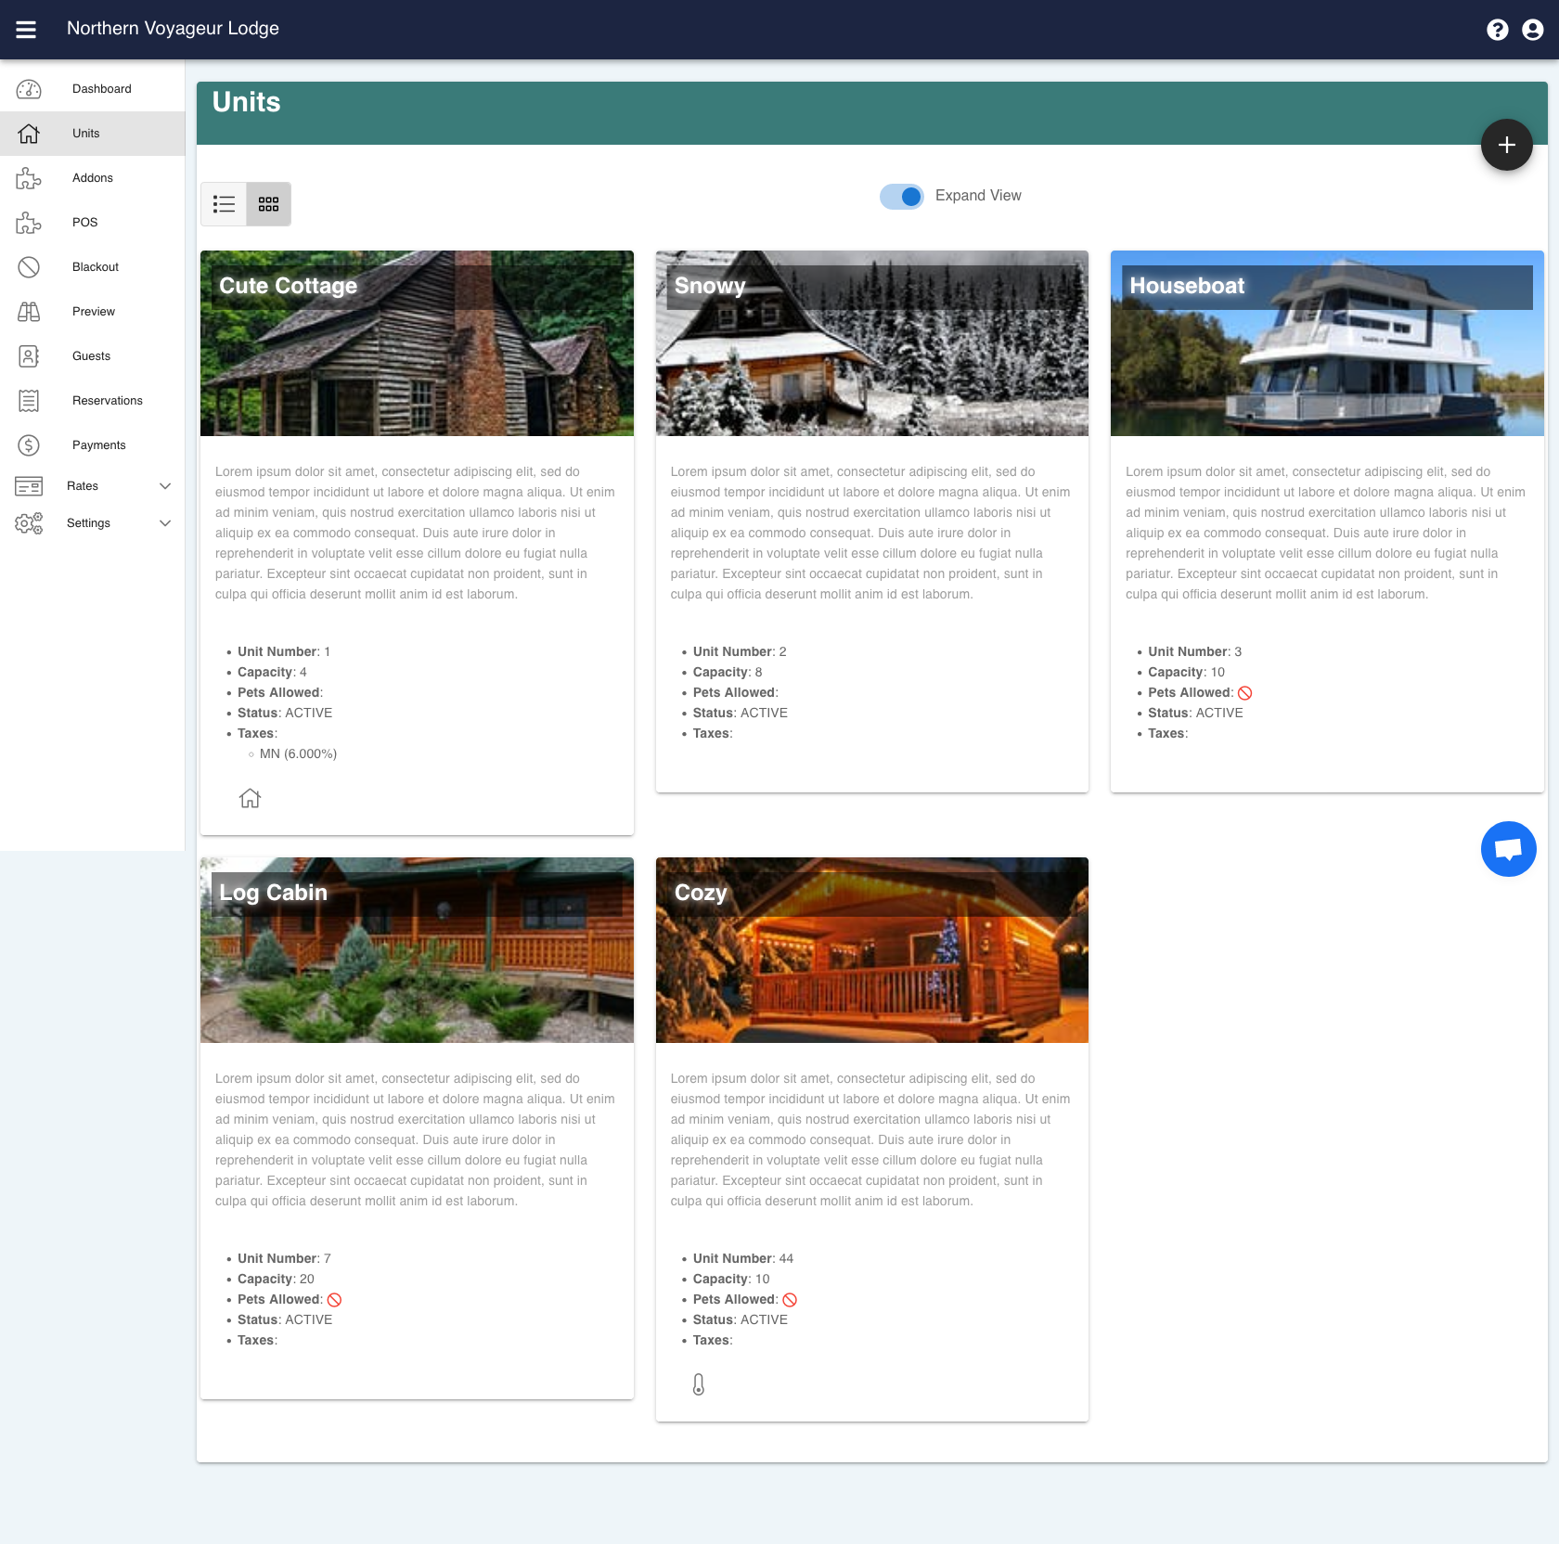This screenshot has width=1559, height=1544.
Task: Open the hamburger navigation menu
Action: [x=27, y=29]
